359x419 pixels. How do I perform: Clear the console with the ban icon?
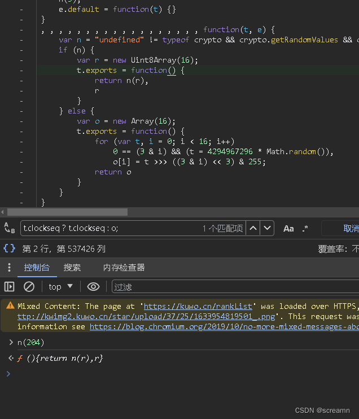pyautogui.click(x=29, y=287)
